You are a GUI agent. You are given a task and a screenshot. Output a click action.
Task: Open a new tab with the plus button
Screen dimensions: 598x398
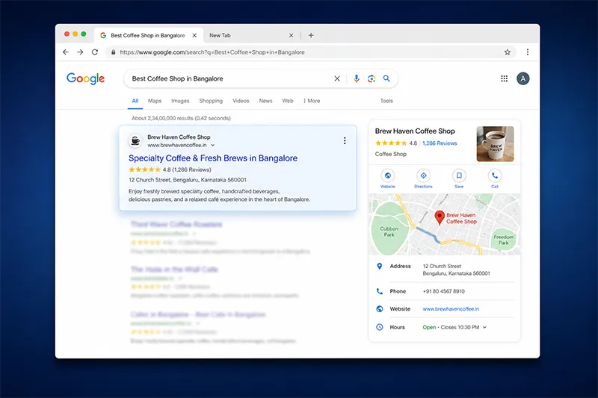(x=311, y=35)
